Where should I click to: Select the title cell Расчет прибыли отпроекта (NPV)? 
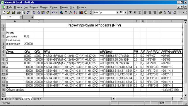click(94, 25)
